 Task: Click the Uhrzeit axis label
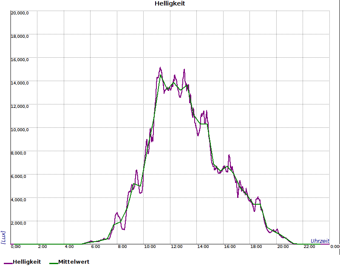(x=320, y=241)
